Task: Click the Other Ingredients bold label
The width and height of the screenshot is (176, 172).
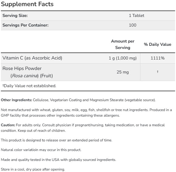Action: point(17,100)
